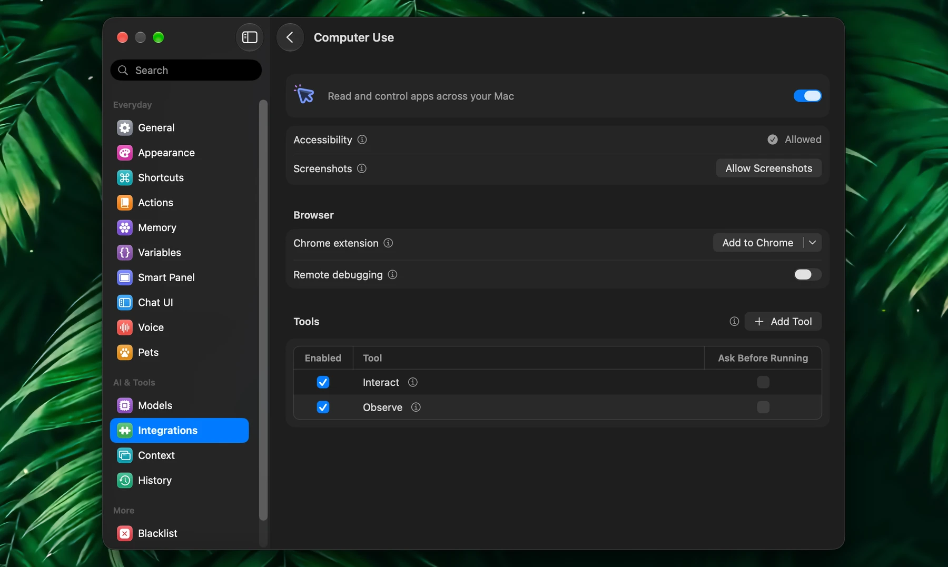Click the Add Tool button
Screen dimensions: 948x567
783,321
